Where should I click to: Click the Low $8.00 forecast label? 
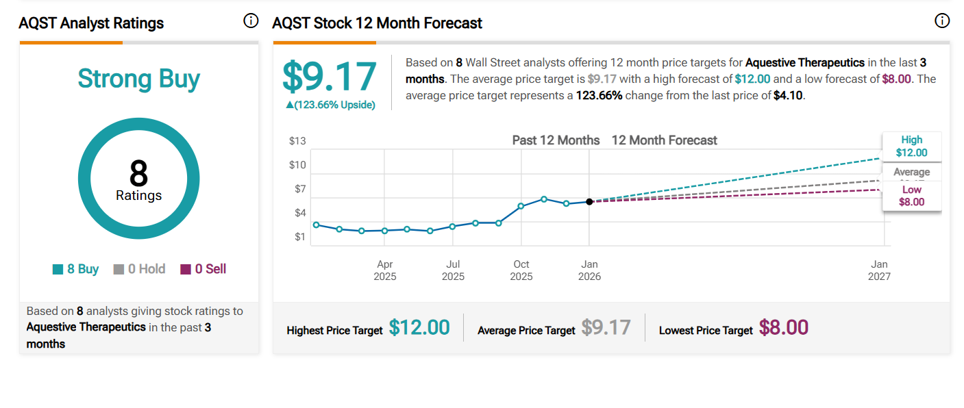(x=911, y=196)
